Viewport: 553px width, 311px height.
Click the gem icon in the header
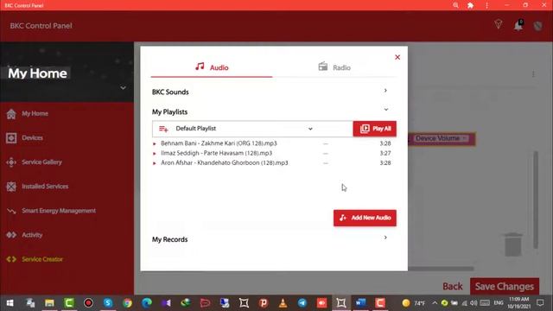click(x=498, y=25)
